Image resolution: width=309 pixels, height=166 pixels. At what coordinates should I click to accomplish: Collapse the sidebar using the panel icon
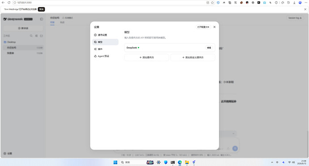pyautogui.click(x=41, y=19)
